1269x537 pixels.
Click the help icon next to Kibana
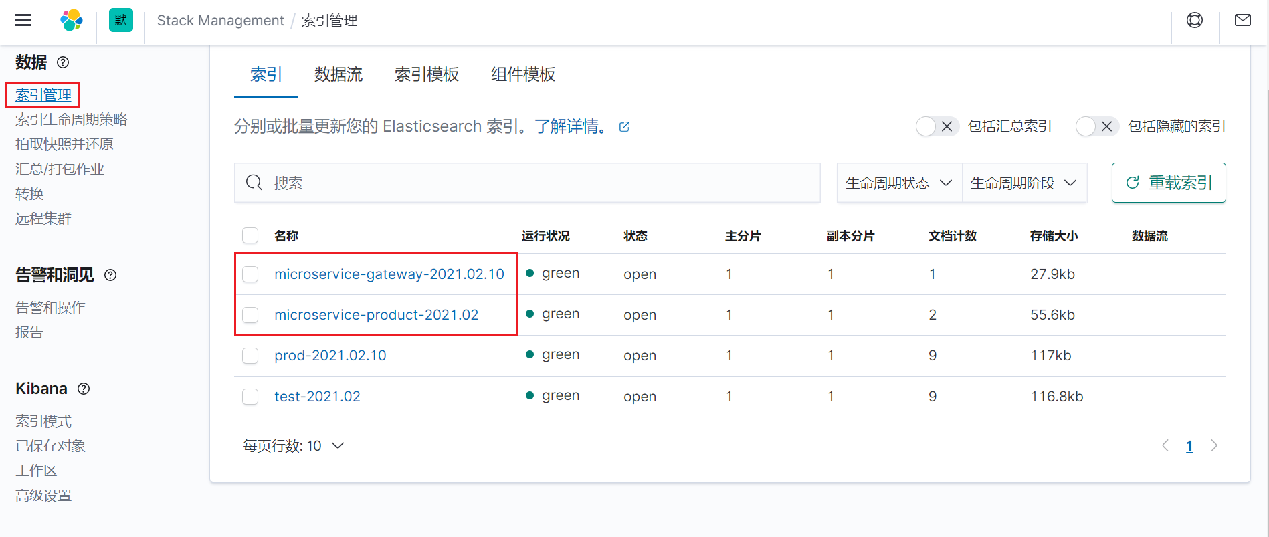[84, 389]
